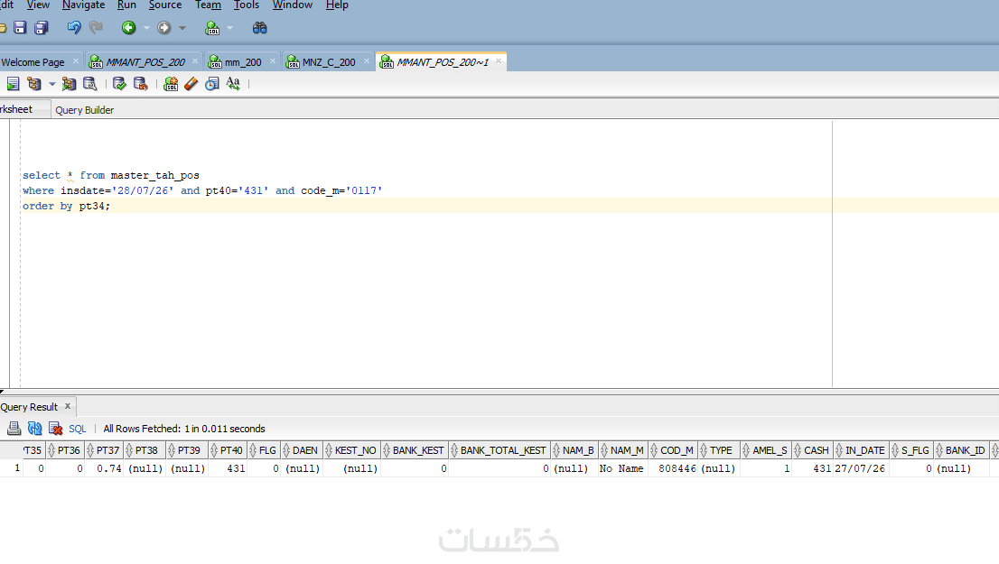
Task: Open Explain Plan dropdown arrow in worksheet toolbar
Action: [52, 84]
